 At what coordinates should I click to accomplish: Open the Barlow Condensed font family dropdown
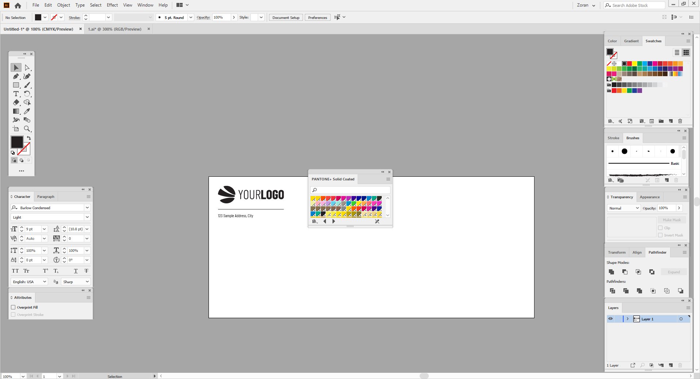87,208
